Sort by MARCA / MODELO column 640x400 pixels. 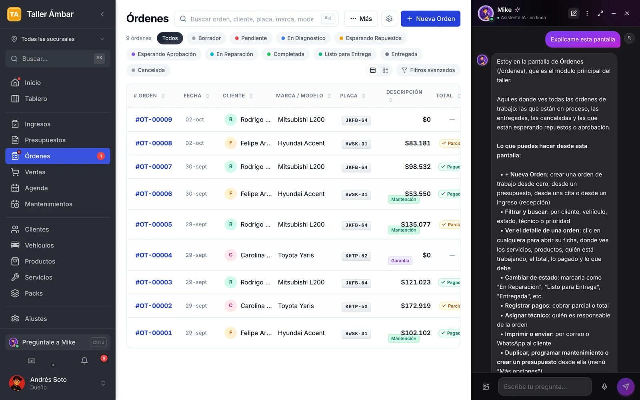pos(304,96)
